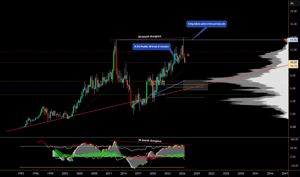Select the 0.786 (4.59) Fibonacci label
The image size is (300, 177).
[158, 94]
